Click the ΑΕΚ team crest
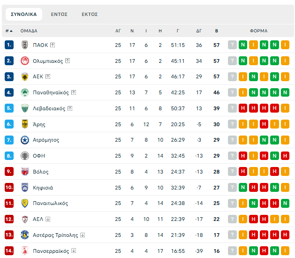This screenshot has height=258, width=295. coord(25,76)
